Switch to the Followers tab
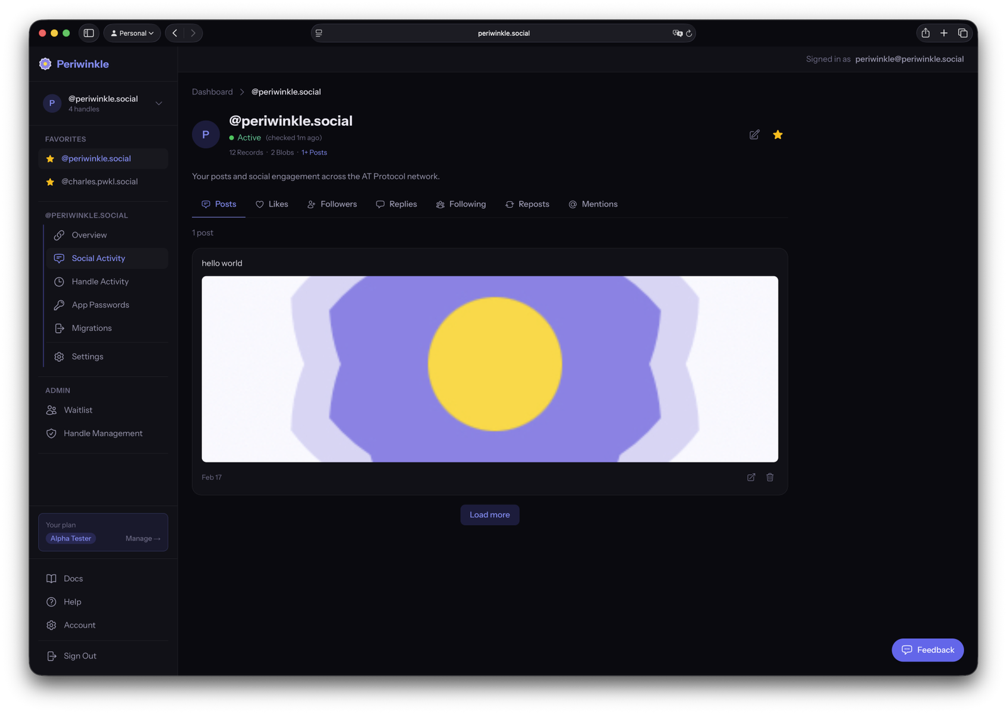This screenshot has height=714, width=1007. pyautogui.click(x=332, y=204)
